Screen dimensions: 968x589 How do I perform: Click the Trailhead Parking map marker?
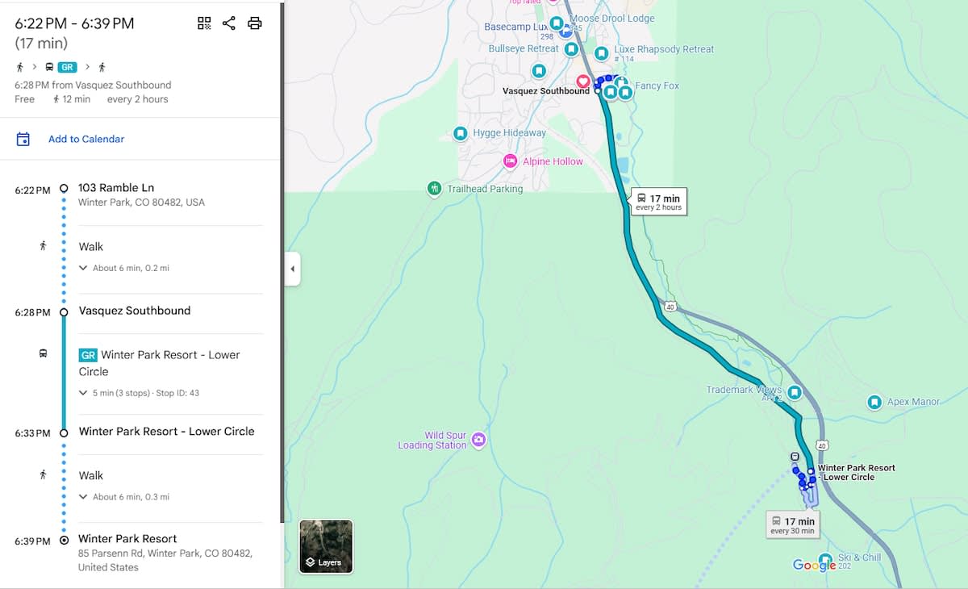point(435,189)
